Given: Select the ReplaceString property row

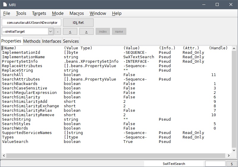Looking at the screenshot, I should (x=116, y=70).
